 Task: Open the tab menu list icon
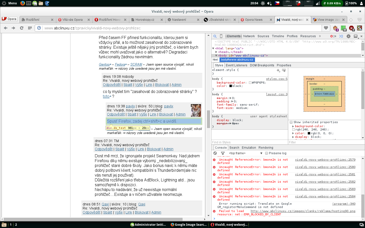pos(359,20)
